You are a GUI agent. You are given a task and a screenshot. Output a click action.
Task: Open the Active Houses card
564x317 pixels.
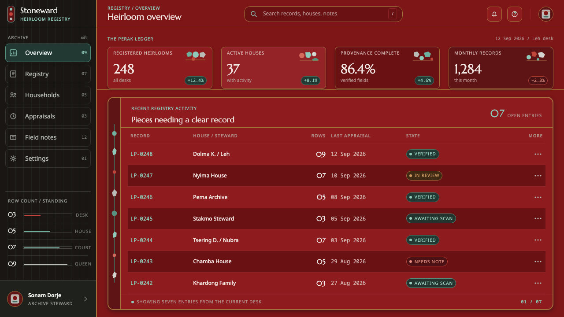[x=274, y=68]
